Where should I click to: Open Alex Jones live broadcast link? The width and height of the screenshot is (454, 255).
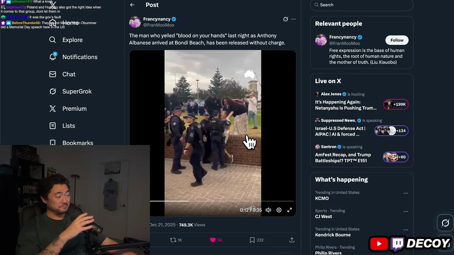click(345, 105)
